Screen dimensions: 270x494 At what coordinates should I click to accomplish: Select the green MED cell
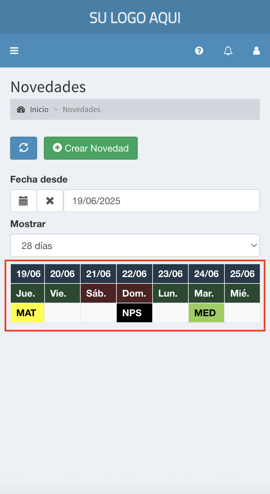206,313
